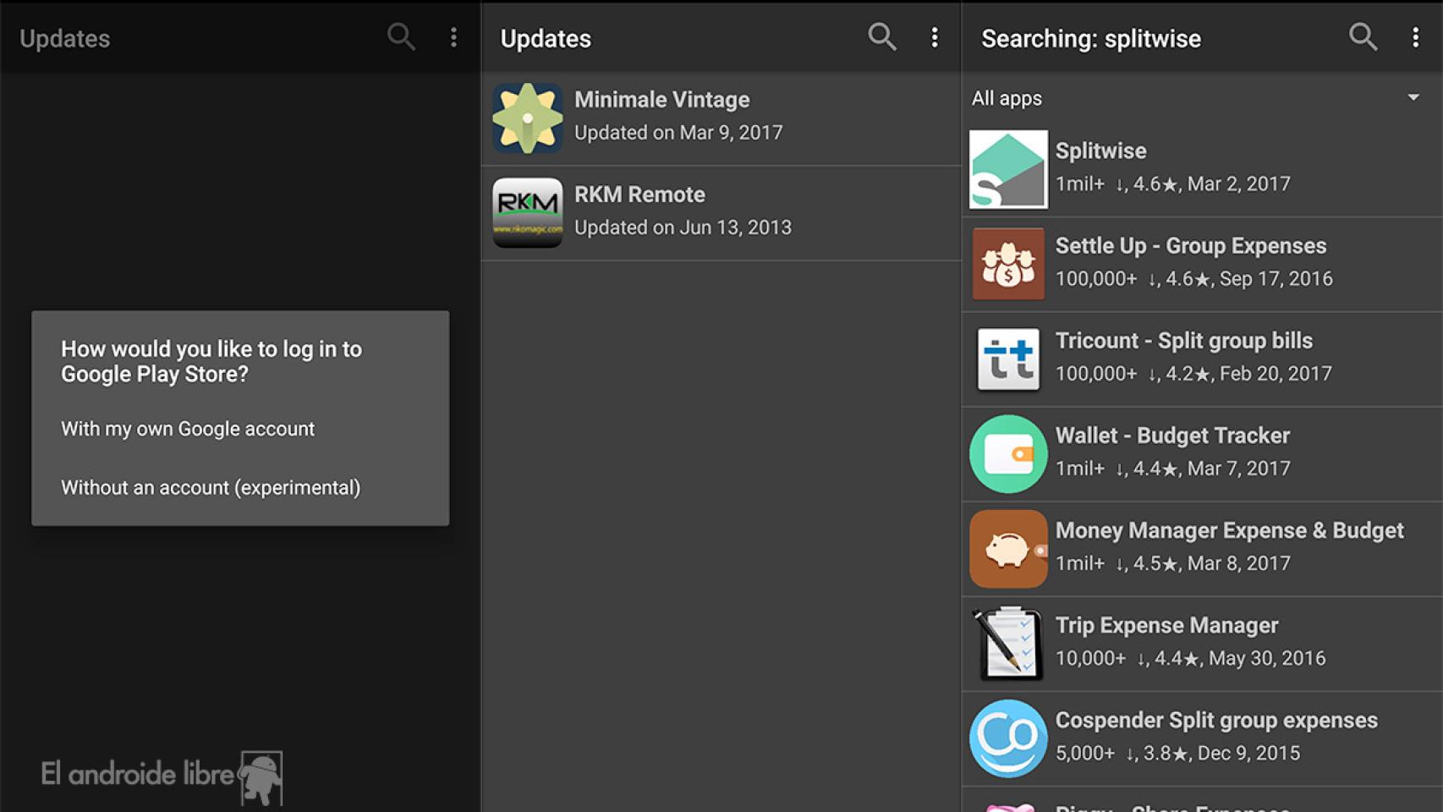Open overflow menu in the left Updates panel
The height and width of the screenshot is (812, 1443).
tap(453, 36)
